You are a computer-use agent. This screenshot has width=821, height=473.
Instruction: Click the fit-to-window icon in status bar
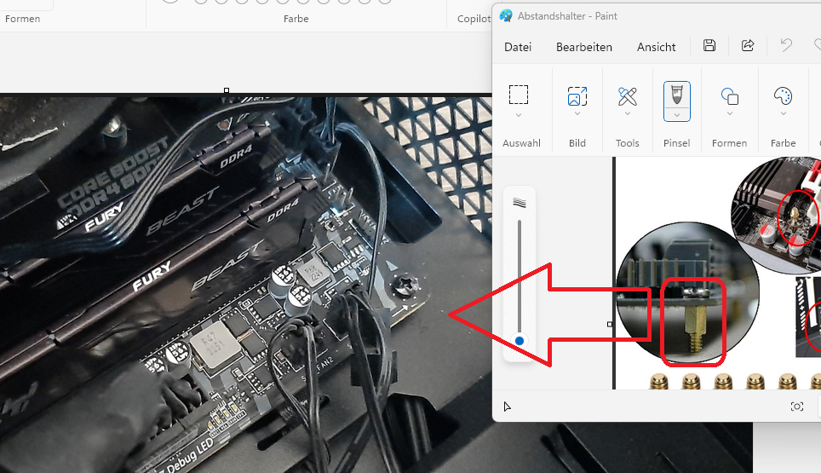797,407
